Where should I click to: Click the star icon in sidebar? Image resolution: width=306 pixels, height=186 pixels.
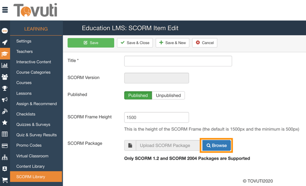5,123
